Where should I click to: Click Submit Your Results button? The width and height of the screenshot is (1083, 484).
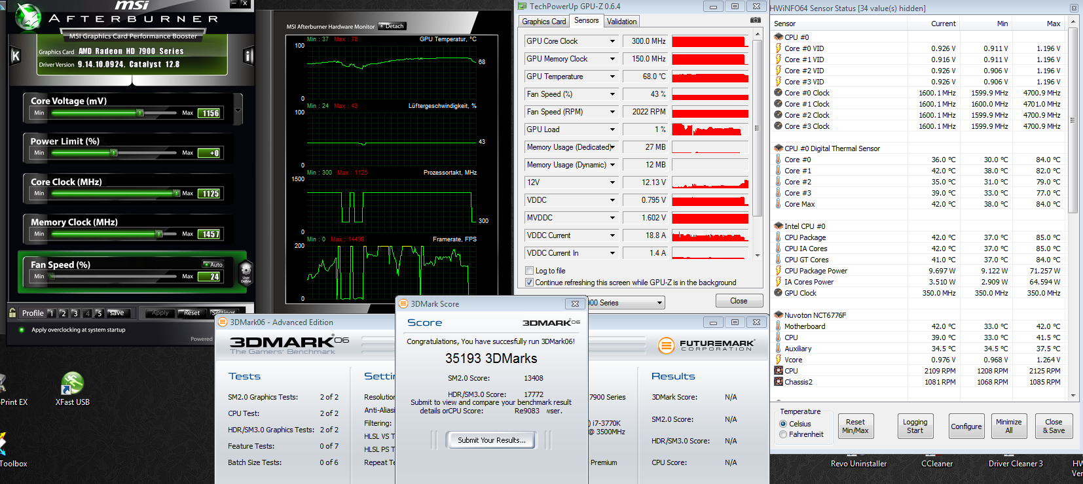[x=492, y=440]
